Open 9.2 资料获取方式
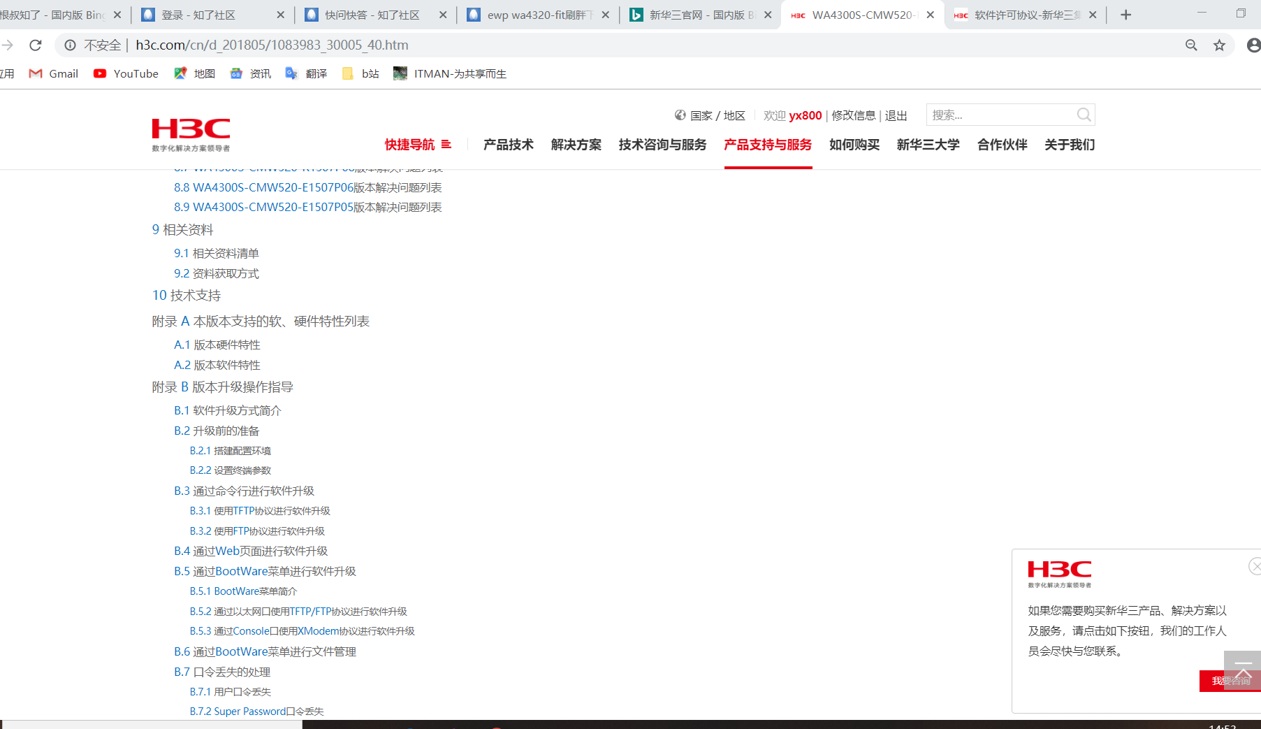 click(217, 273)
